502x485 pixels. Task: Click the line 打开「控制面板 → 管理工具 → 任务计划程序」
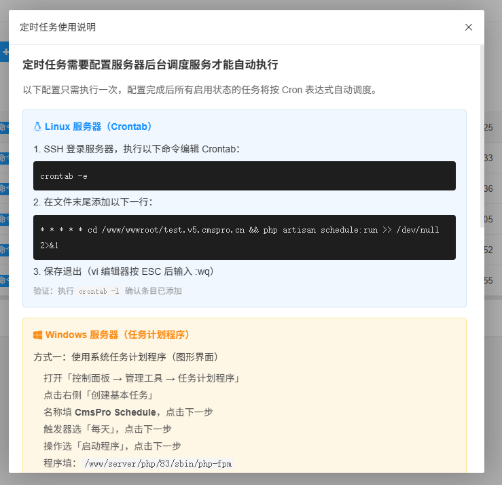pyautogui.click(x=142, y=378)
